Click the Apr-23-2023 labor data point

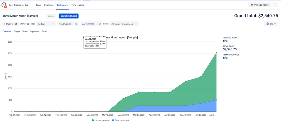(x=201, y=77)
